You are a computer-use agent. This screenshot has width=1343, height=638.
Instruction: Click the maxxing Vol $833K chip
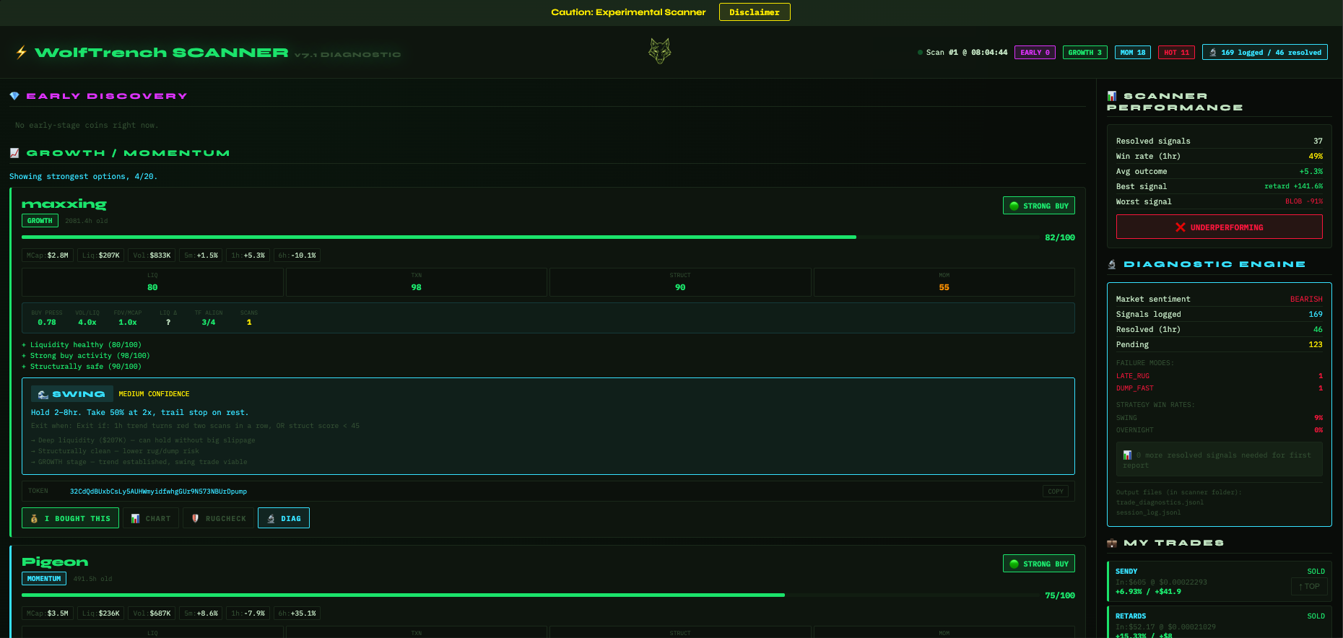click(x=152, y=255)
